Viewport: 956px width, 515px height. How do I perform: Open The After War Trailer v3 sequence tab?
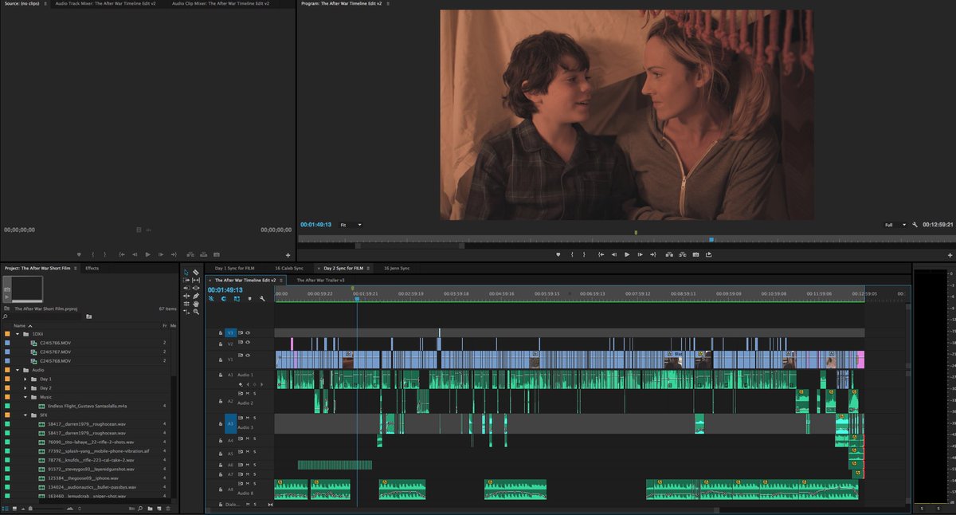(x=320, y=280)
